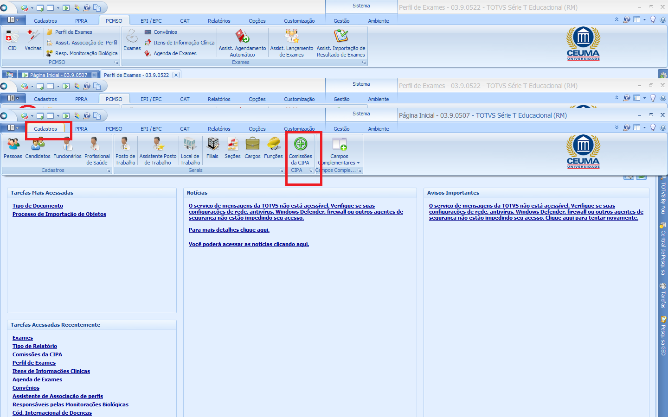
Task: Open Perfil de Exames ribbon item
Action: pos(69,32)
